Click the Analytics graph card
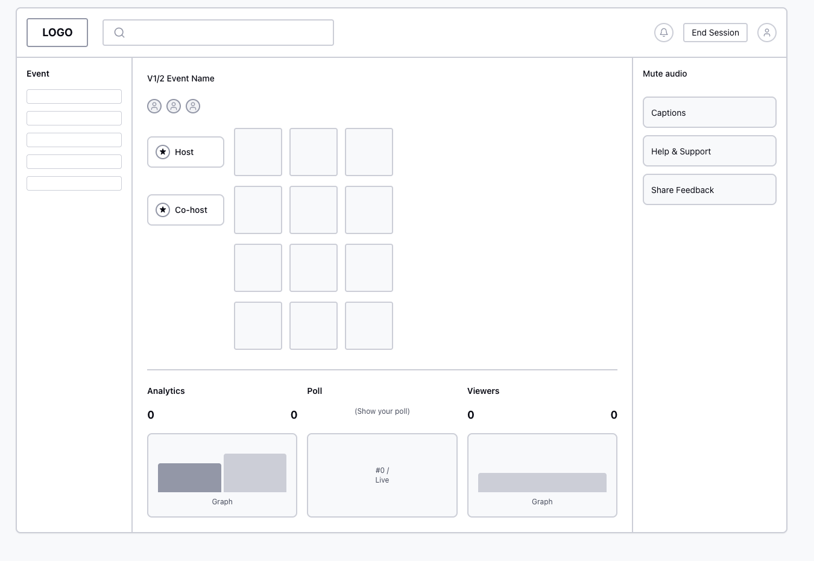Viewport: 814px width, 561px height. (x=222, y=475)
